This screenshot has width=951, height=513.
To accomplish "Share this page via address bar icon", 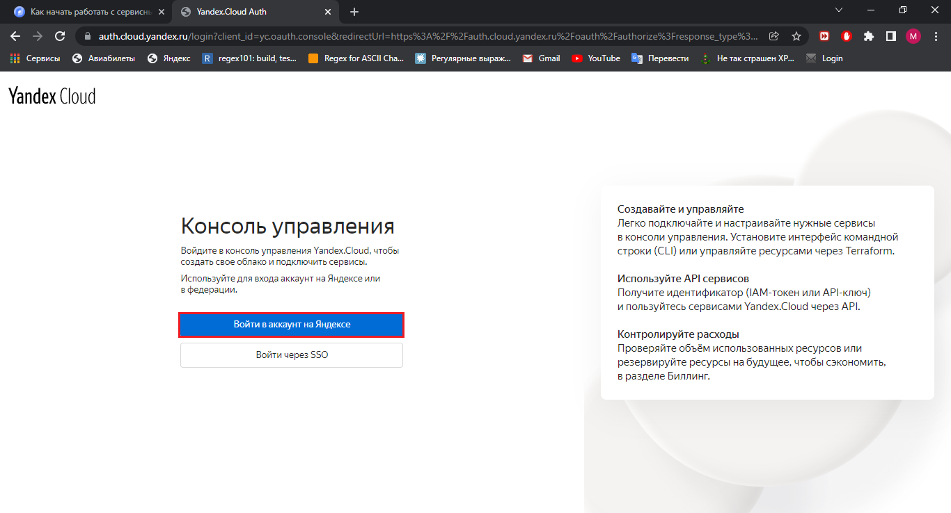I will coord(774,36).
